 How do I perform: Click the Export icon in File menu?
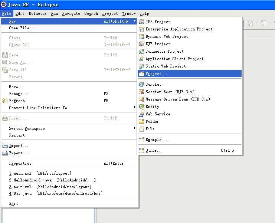pos(5,153)
